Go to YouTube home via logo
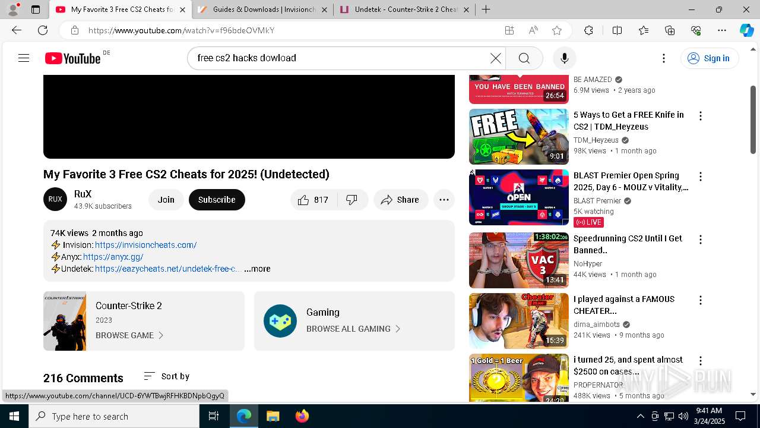This screenshot has height=428, width=760. [73, 58]
